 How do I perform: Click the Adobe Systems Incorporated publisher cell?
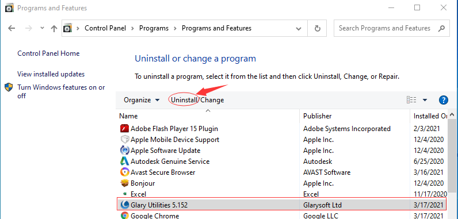click(x=347, y=129)
